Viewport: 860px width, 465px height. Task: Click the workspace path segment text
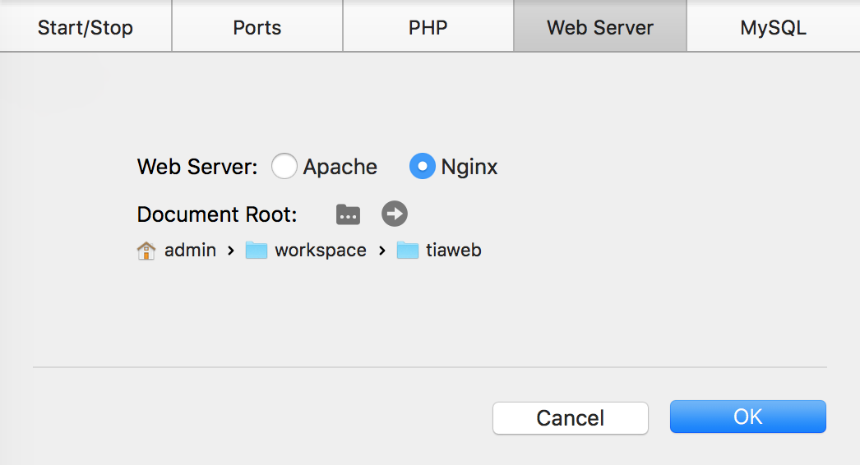pyautogui.click(x=321, y=251)
